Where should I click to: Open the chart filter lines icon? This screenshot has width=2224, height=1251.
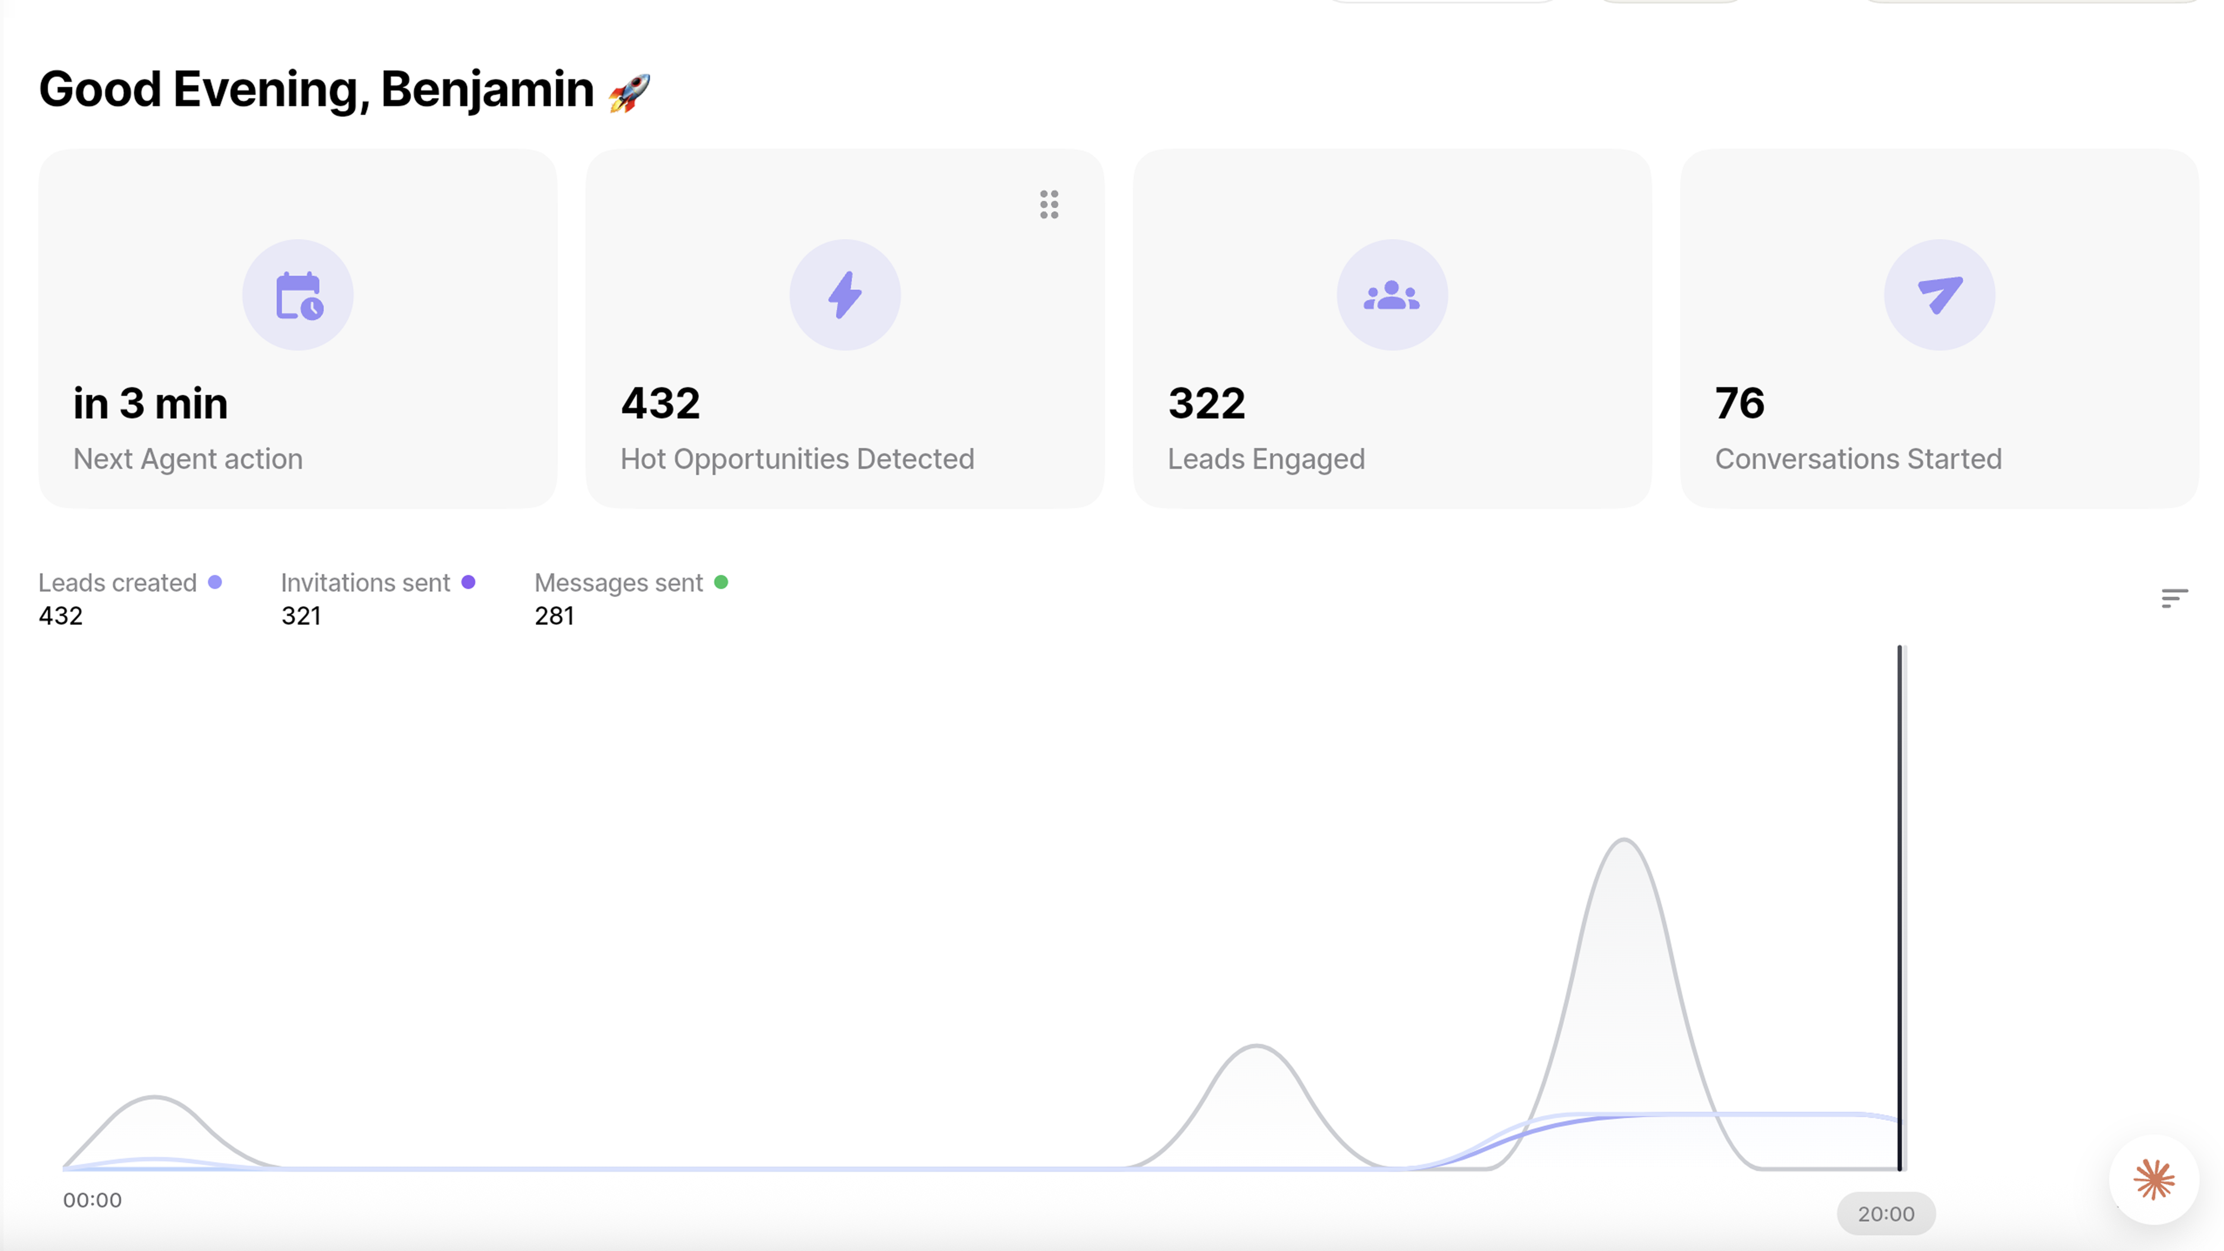[x=2174, y=598]
